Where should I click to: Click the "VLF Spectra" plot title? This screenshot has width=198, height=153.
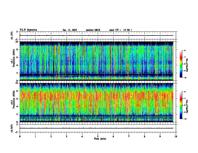click(x=28, y=30)
